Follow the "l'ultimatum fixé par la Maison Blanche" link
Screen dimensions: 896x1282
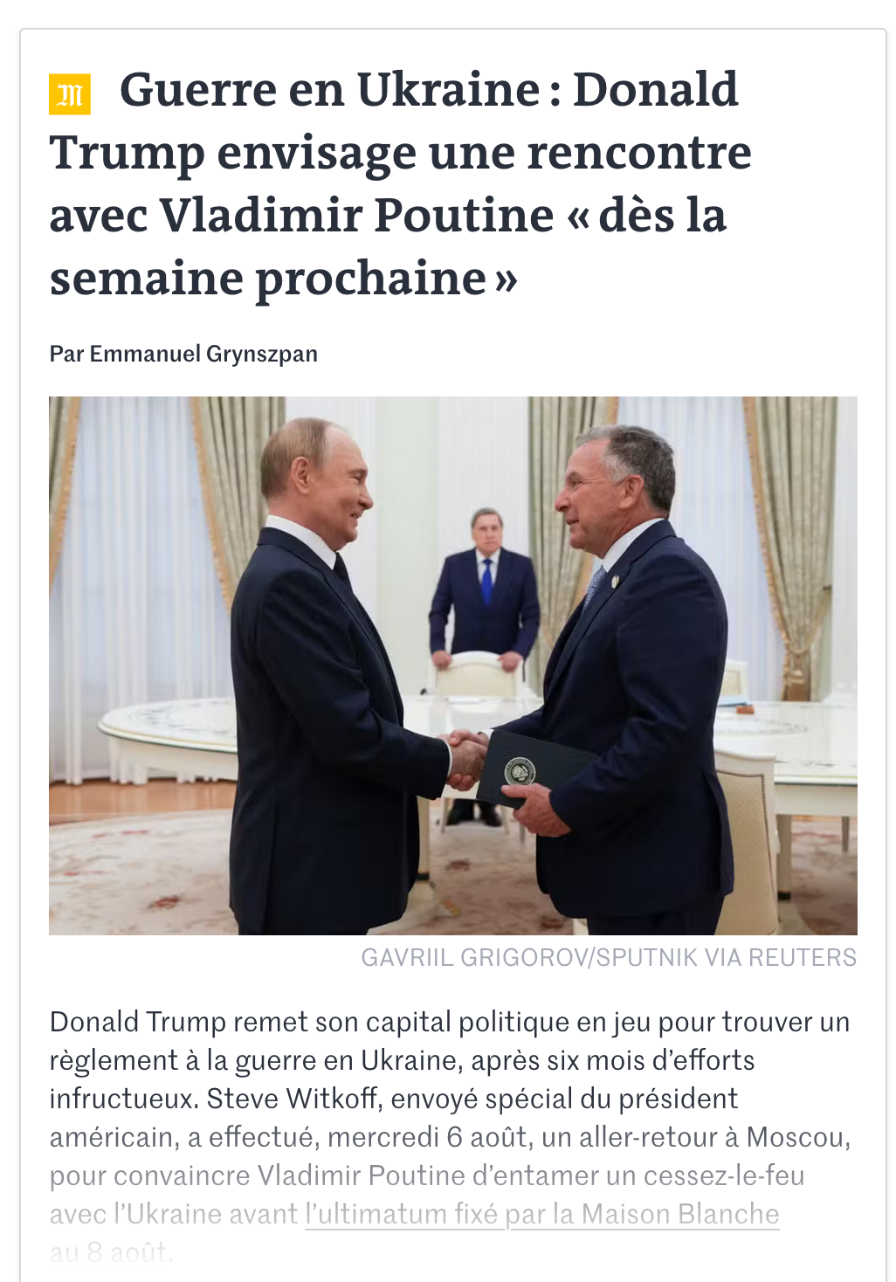541,1214
